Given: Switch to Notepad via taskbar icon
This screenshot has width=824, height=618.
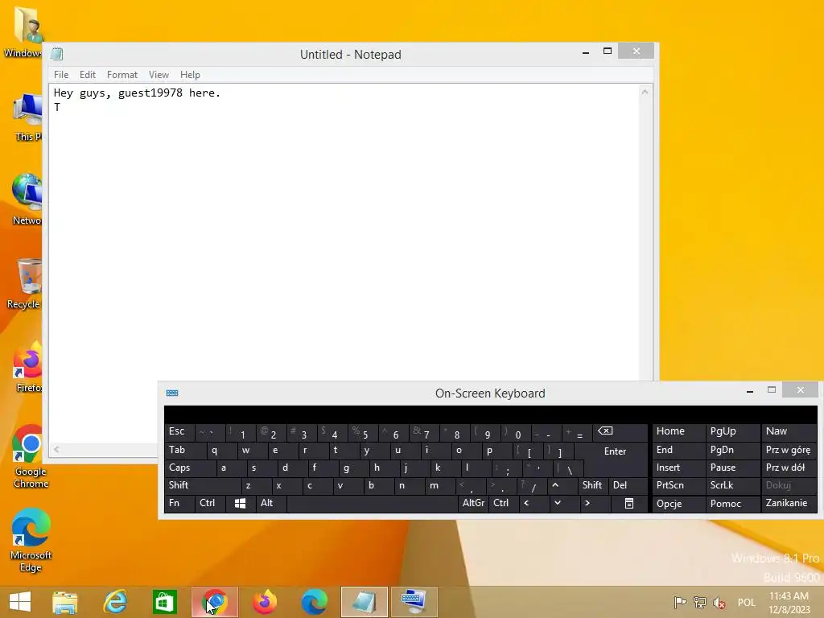Looking at the screenshot, I should tap(365, 602).
